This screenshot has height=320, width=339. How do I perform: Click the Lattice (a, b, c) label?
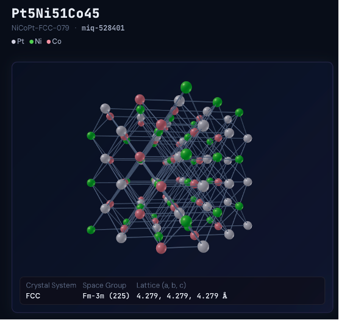[x=162, y=285]
